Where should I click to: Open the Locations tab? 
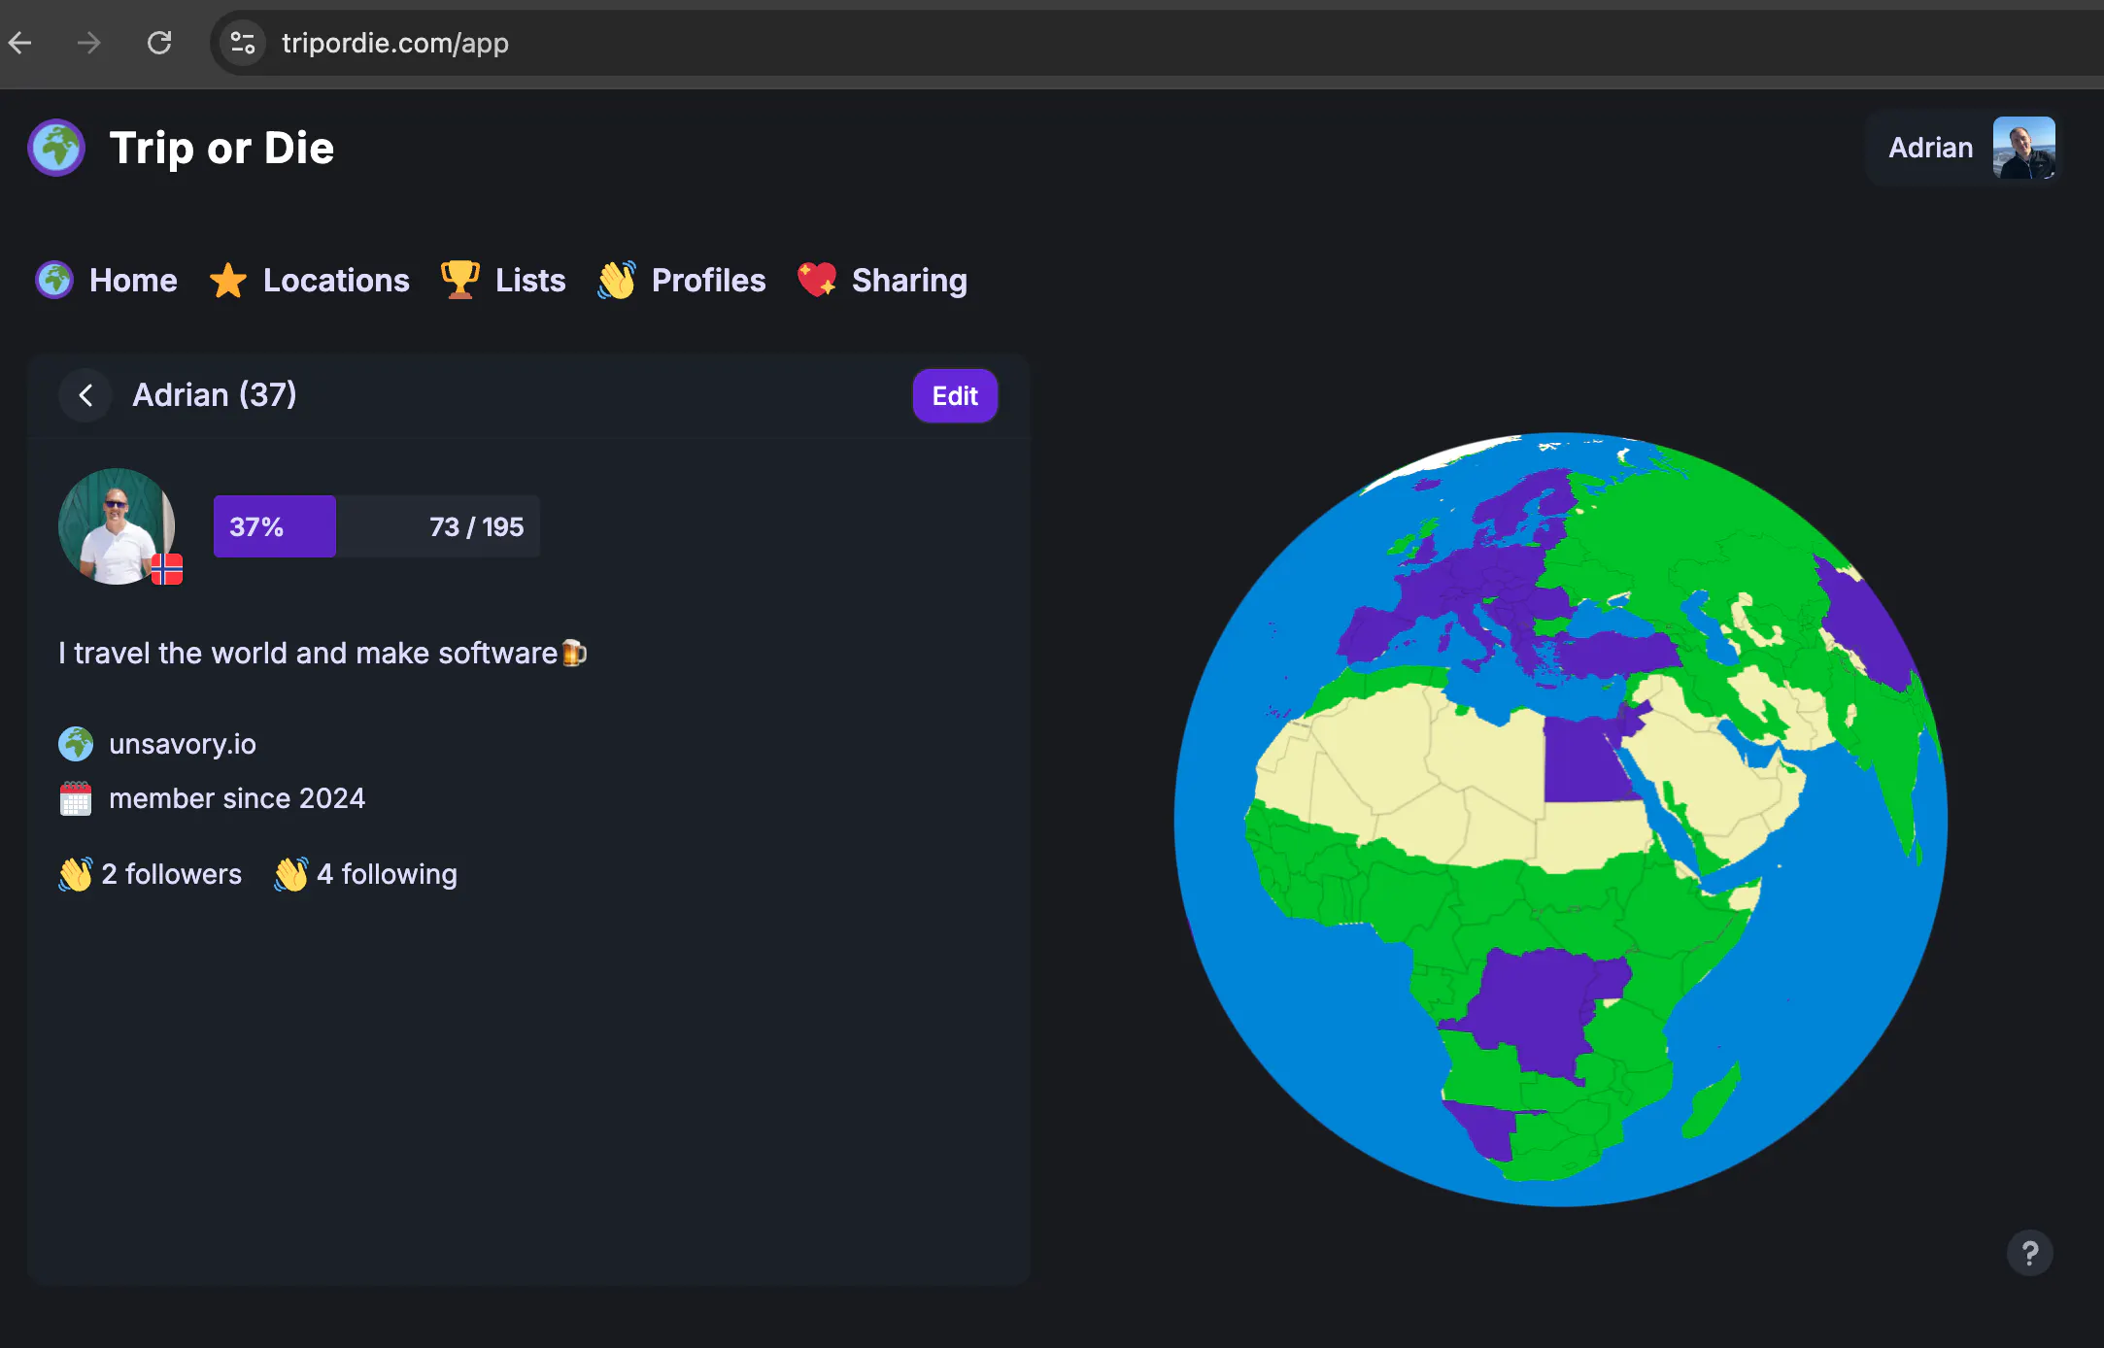click(x=310, y=281)
